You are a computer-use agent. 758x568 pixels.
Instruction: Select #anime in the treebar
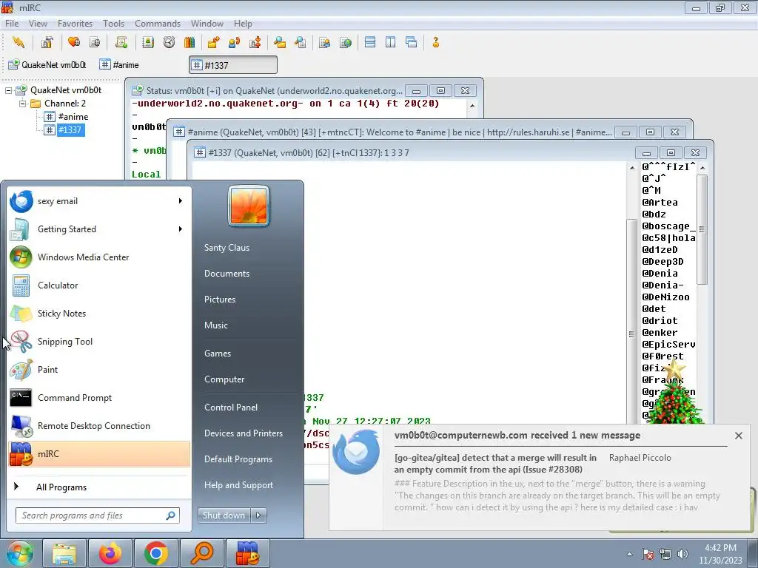point(73,116)
